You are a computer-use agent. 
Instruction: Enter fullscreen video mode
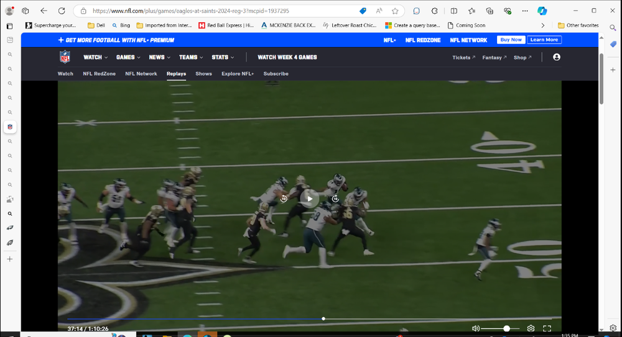point(547,328)
